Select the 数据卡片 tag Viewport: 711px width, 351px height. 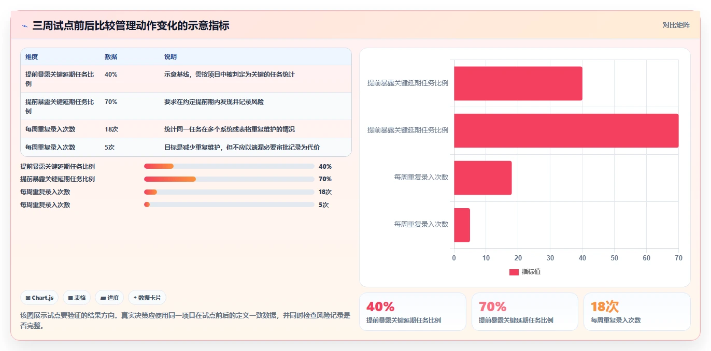point(147,298)
